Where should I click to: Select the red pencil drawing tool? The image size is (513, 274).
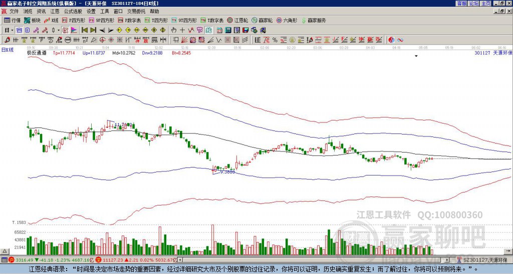[x=7, y=40]
